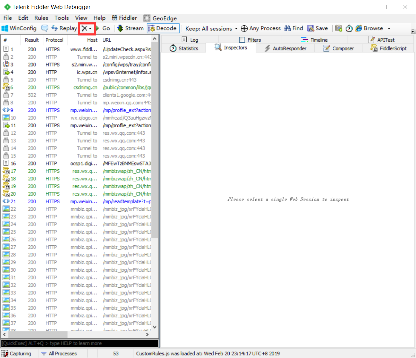Sort sessions by Result column header
Viewport: 416px width, 358px height.
tap(32, 40)
